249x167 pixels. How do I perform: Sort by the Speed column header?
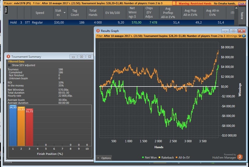tap(40, 13)
